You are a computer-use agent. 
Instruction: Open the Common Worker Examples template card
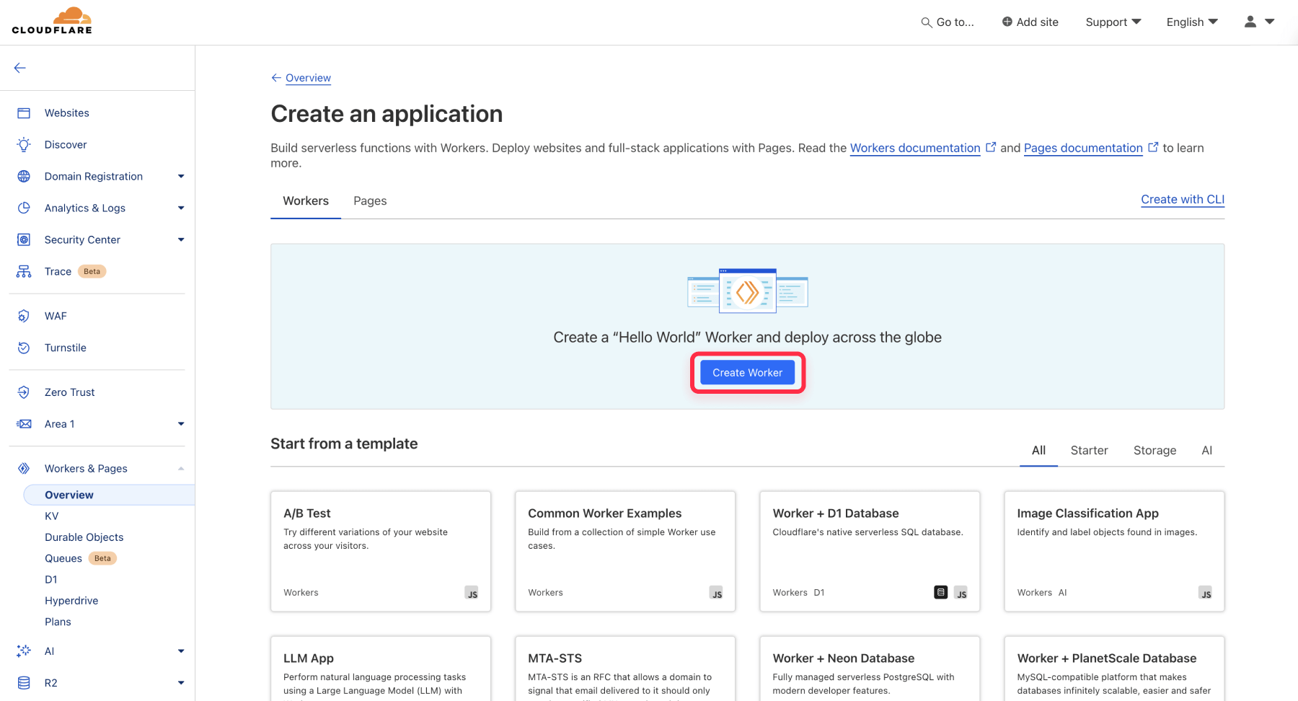[x=625, y=551]
